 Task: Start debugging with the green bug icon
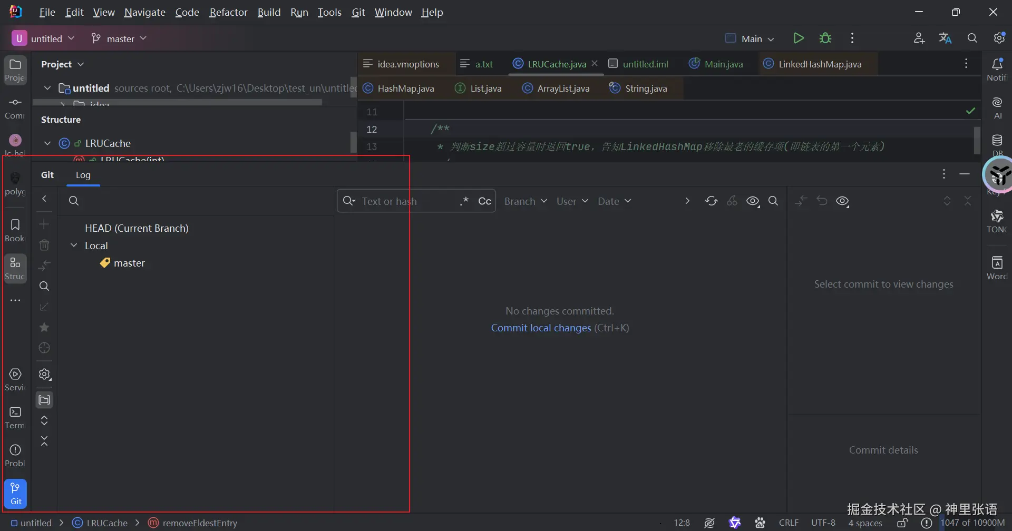[825, 38]
